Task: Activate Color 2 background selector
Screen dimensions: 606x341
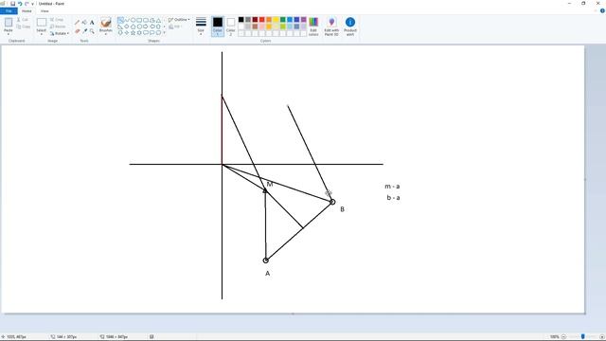Action: [x=231, y=27]
